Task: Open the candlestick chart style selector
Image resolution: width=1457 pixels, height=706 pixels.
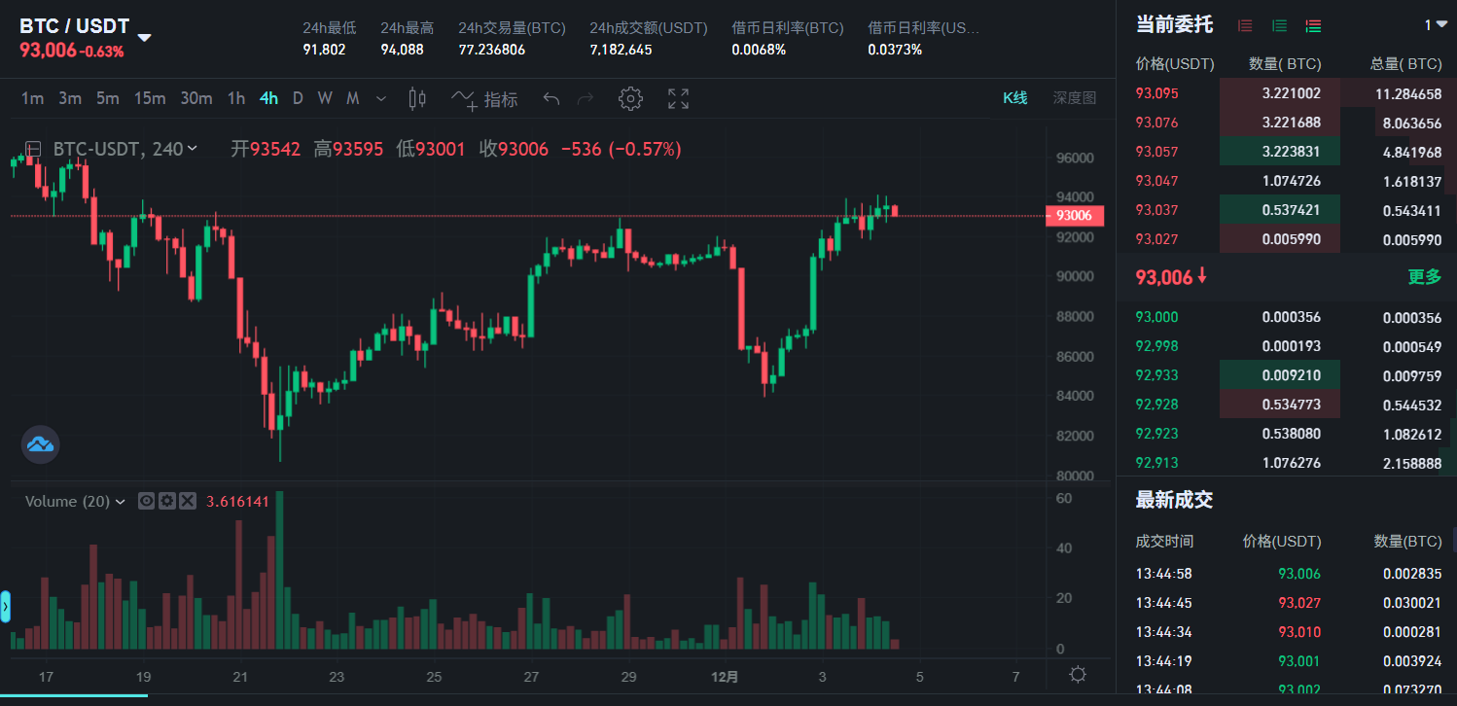Action: pyautogui.click(x=418, y=98)
